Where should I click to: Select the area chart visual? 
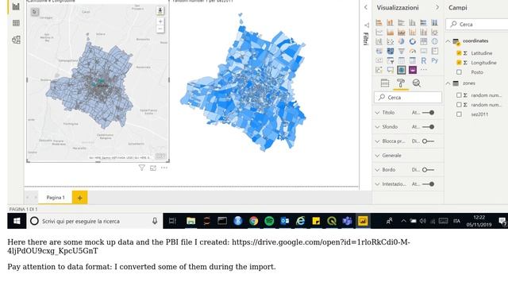tap(390, 32)
